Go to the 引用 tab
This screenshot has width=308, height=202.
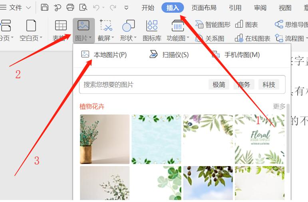point(235,8)
